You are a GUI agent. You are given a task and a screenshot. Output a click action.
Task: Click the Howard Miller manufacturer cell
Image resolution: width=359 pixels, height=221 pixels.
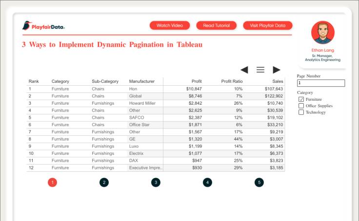(x=142, y=103)
